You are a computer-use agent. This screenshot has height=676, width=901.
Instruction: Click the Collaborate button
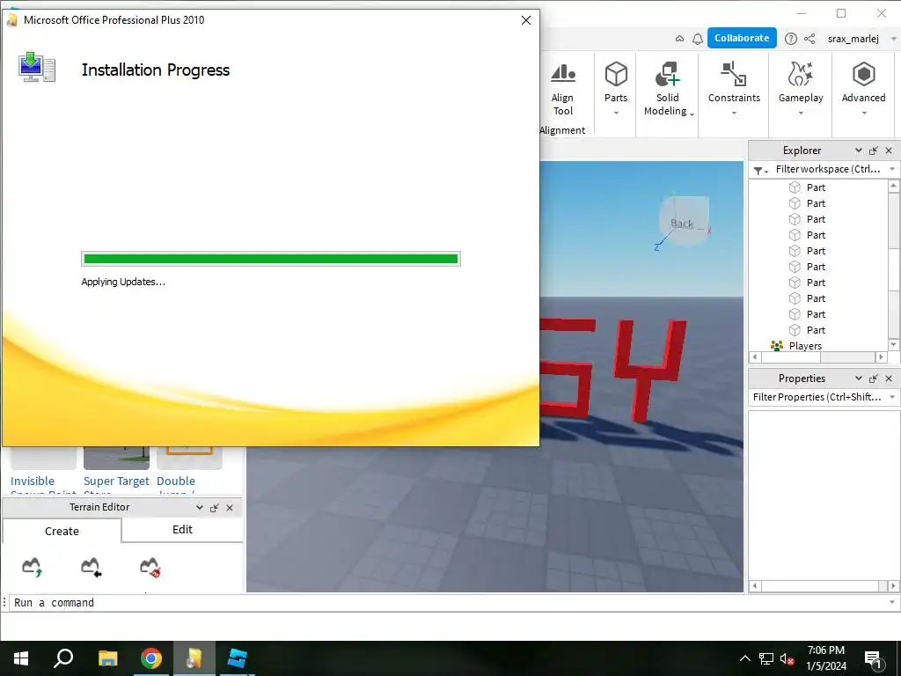click(742, 38)
